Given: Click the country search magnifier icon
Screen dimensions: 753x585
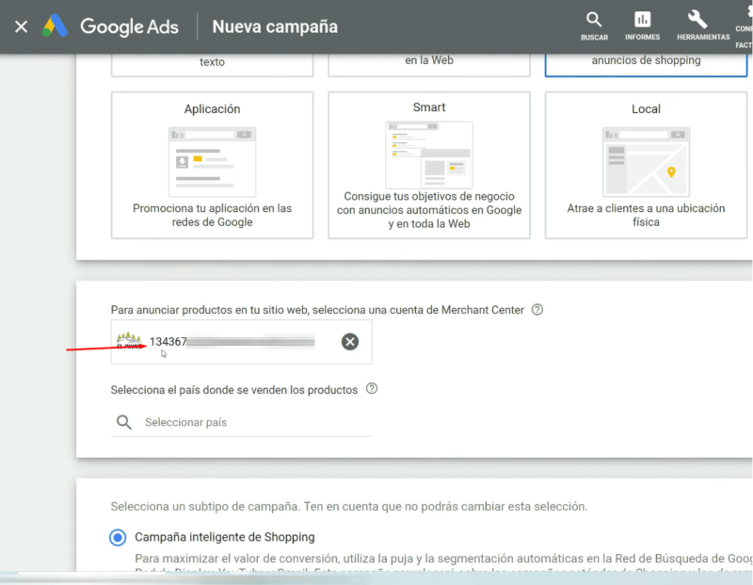Looking at the screenshot, I should [x=124, y=422].
